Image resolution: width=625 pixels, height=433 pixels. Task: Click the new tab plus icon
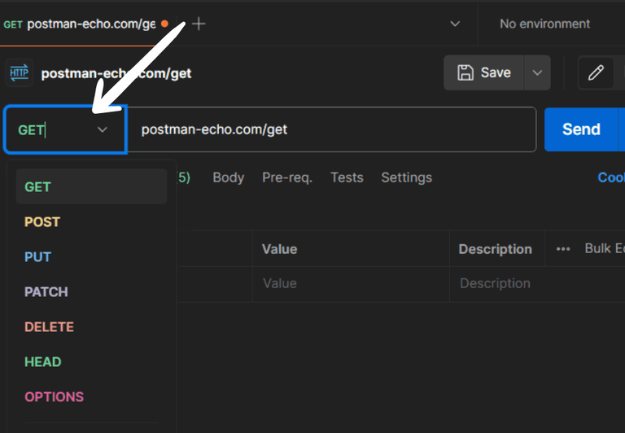pyautogui.click(x=199, y=24)
